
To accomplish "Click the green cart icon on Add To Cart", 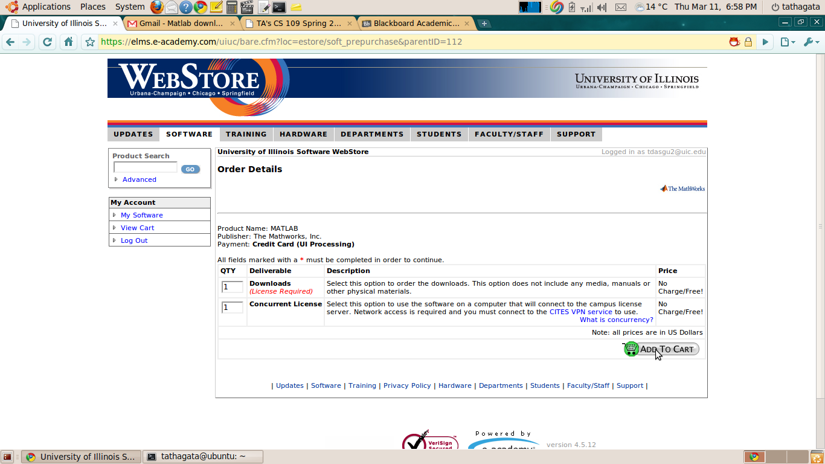I will pos(631,349).
